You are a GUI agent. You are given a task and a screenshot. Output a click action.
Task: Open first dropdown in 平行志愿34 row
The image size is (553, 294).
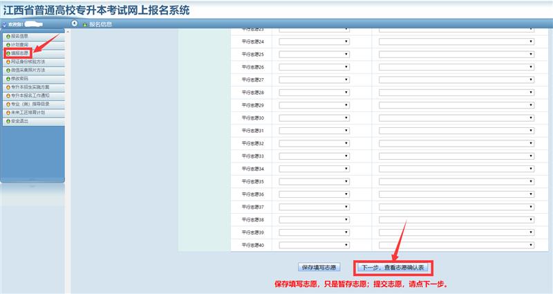(315, 169)
